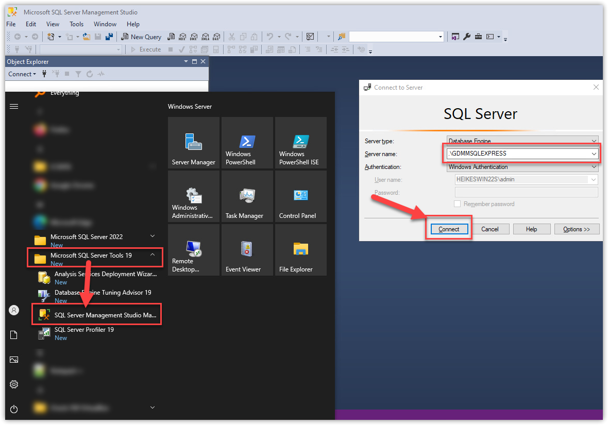Click the Connect Object Explorer plug icon
Image resolution: width=608 pixels, height=425 pixels.
click(x=44, y=74)
